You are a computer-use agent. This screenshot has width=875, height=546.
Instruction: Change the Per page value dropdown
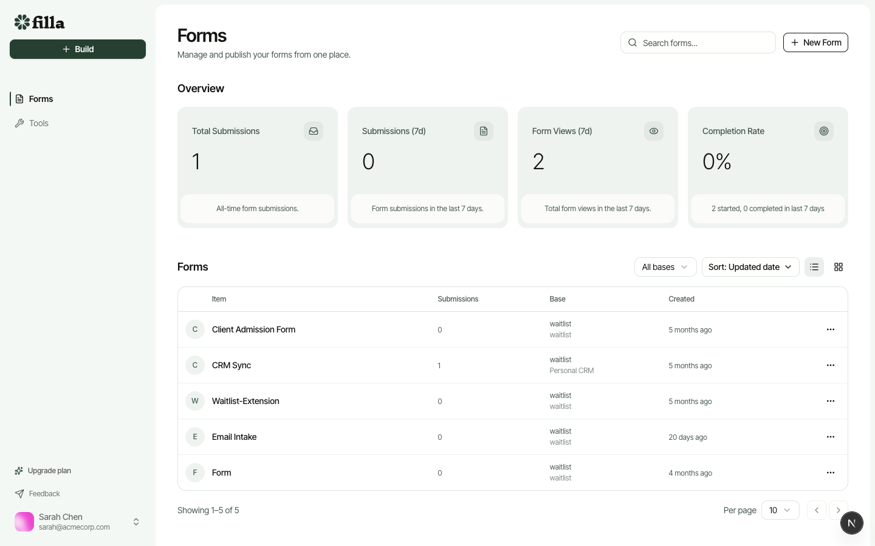coord(780,510)
